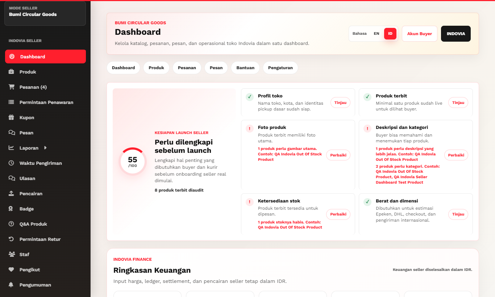Click the 'Ringkasan Keuangan' heading
The width and height of the screenshot is (495, 297).
[x=152, y=270]
